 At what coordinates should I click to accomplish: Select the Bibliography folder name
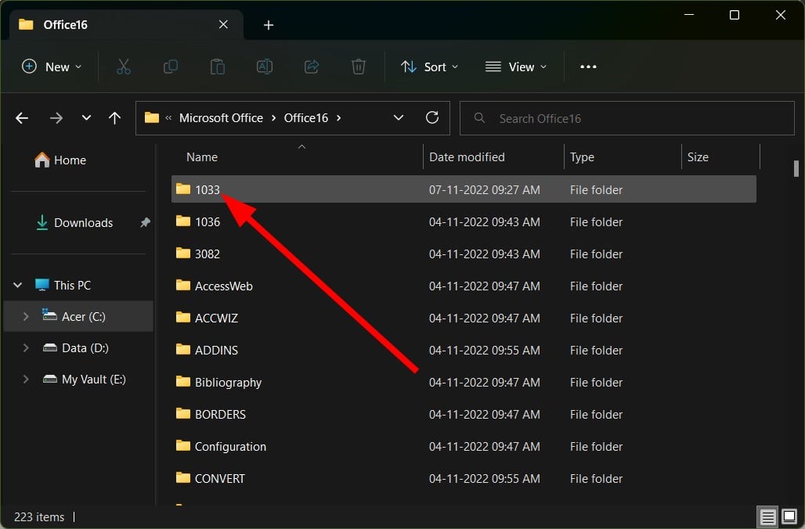(229, 382)
